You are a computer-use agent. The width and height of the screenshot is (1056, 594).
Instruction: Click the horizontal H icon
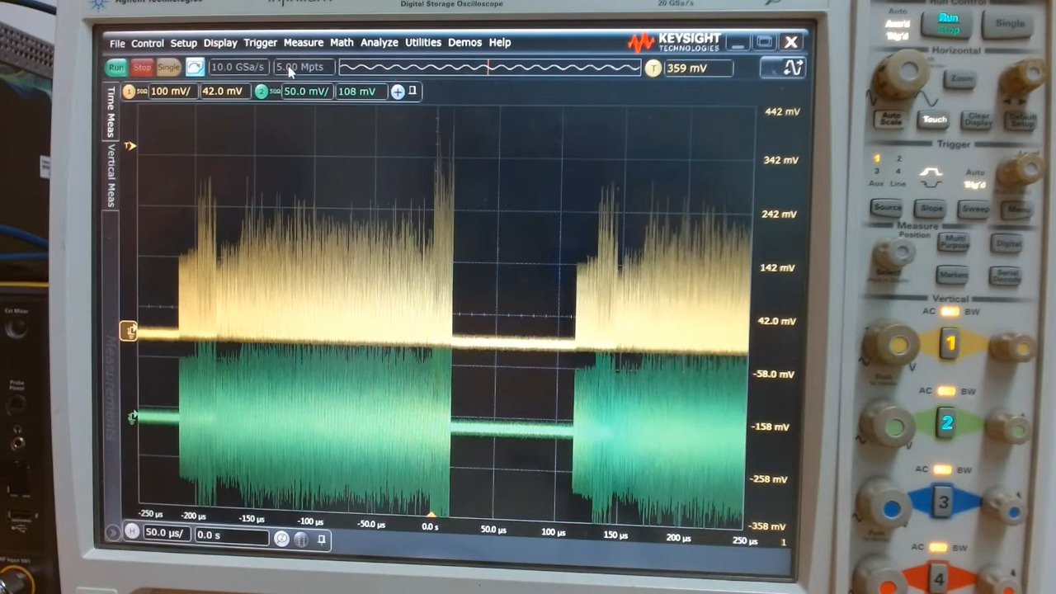(131, 533)
